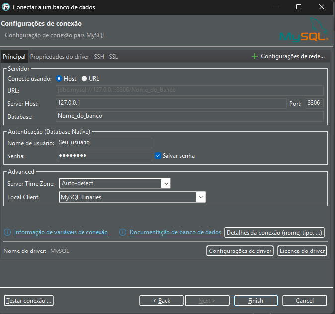Uncheck the Salvar senha checkbox
Screen dimensions: 335x314
pyautogui.click(x=158, y=156)
